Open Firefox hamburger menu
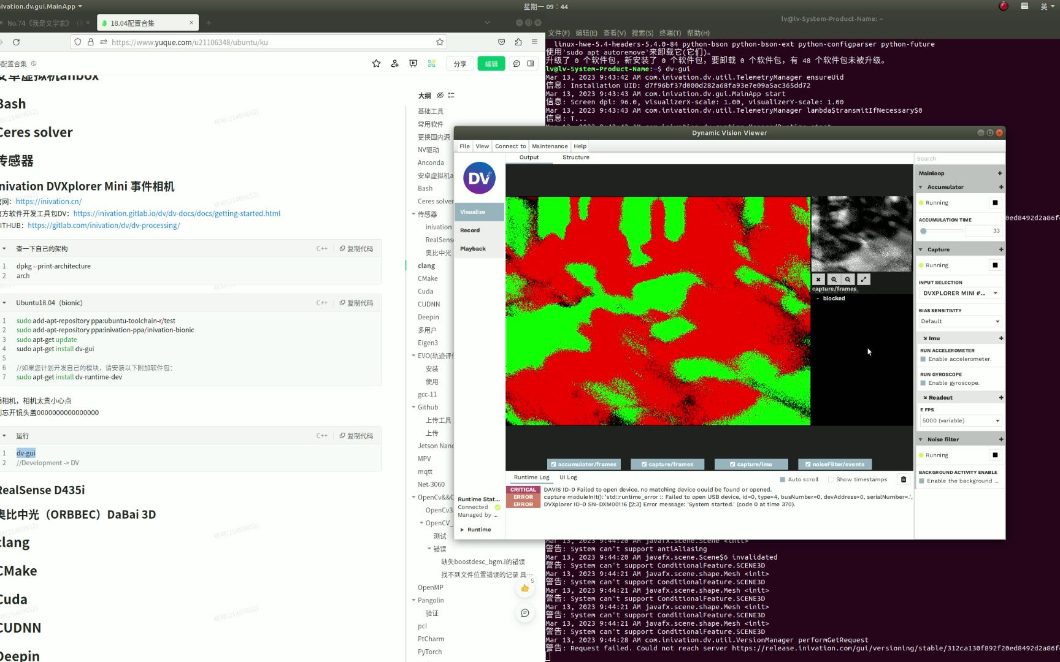Viewport: 1060px width, 662px height. [x=534, y=42]
